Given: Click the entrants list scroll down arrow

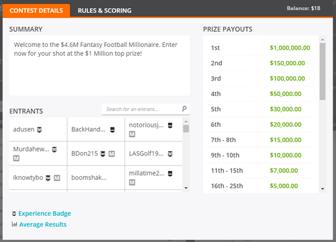Looking at the screenshot, I should coord(186,188).
